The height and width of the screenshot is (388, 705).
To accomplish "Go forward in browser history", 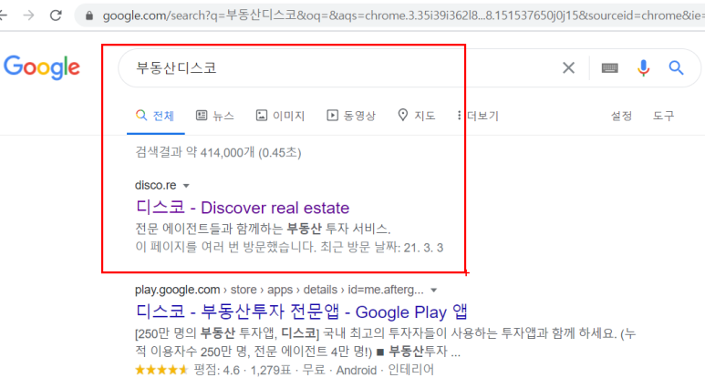I will coord(29,15).
